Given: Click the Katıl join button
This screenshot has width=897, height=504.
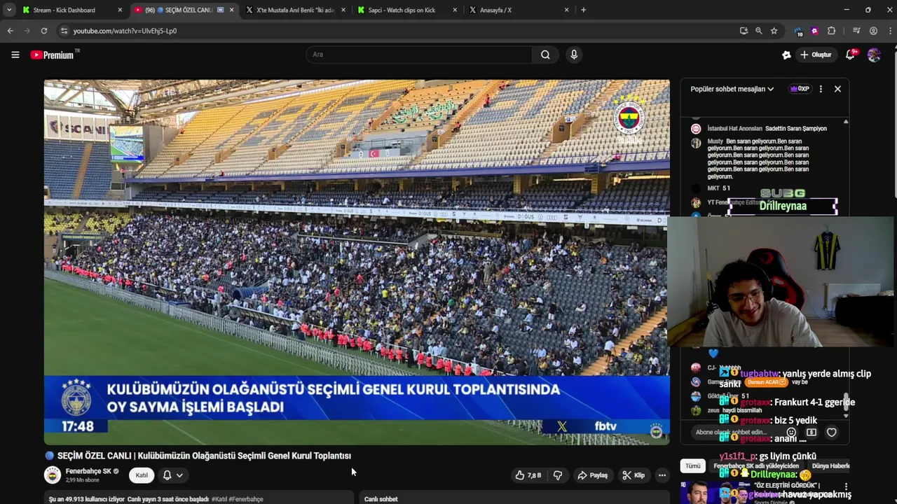Looking at the screenshot, I should pyautogui.click(x=142, y=475).
